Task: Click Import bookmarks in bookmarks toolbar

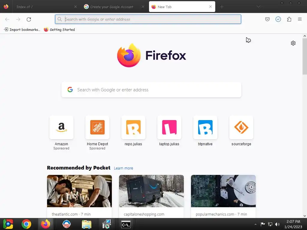Action: 22,30
